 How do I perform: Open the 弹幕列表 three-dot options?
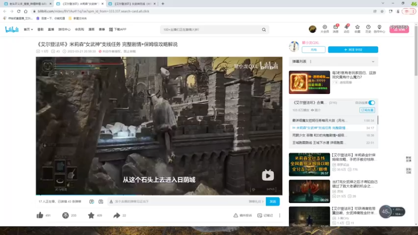tap(310, 62)
